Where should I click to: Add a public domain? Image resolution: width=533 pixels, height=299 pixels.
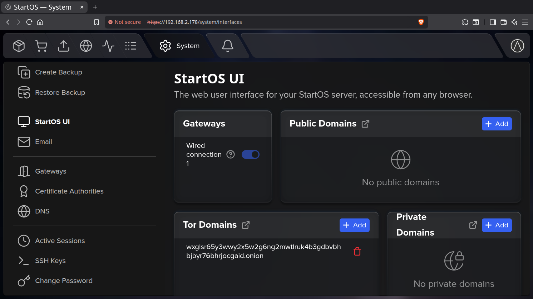tap(497, 124)
